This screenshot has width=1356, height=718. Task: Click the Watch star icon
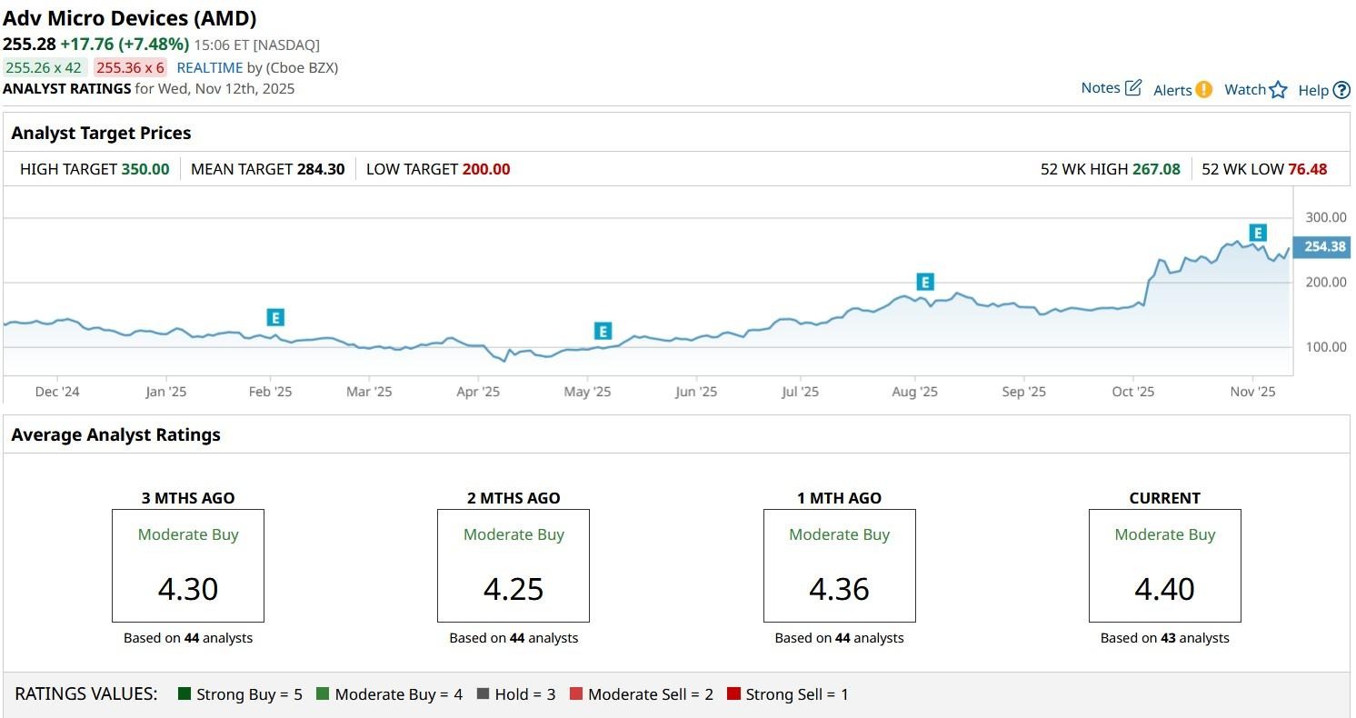pos(1279,89)
